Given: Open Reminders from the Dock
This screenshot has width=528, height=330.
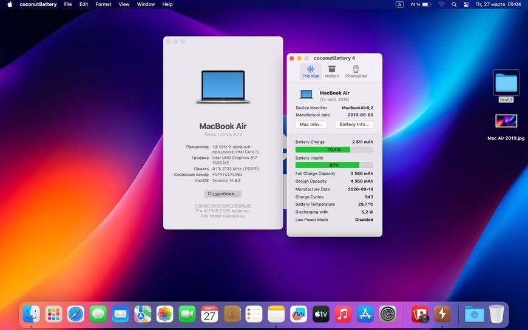Looking at the screenshot, I should tap(254, 314).
